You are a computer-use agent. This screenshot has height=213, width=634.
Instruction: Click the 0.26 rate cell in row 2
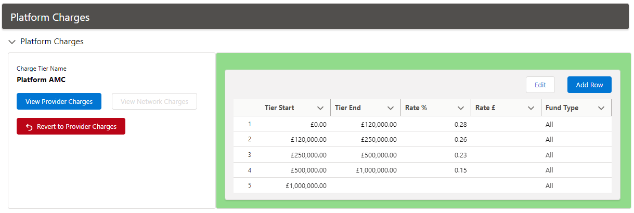(460, 140)
